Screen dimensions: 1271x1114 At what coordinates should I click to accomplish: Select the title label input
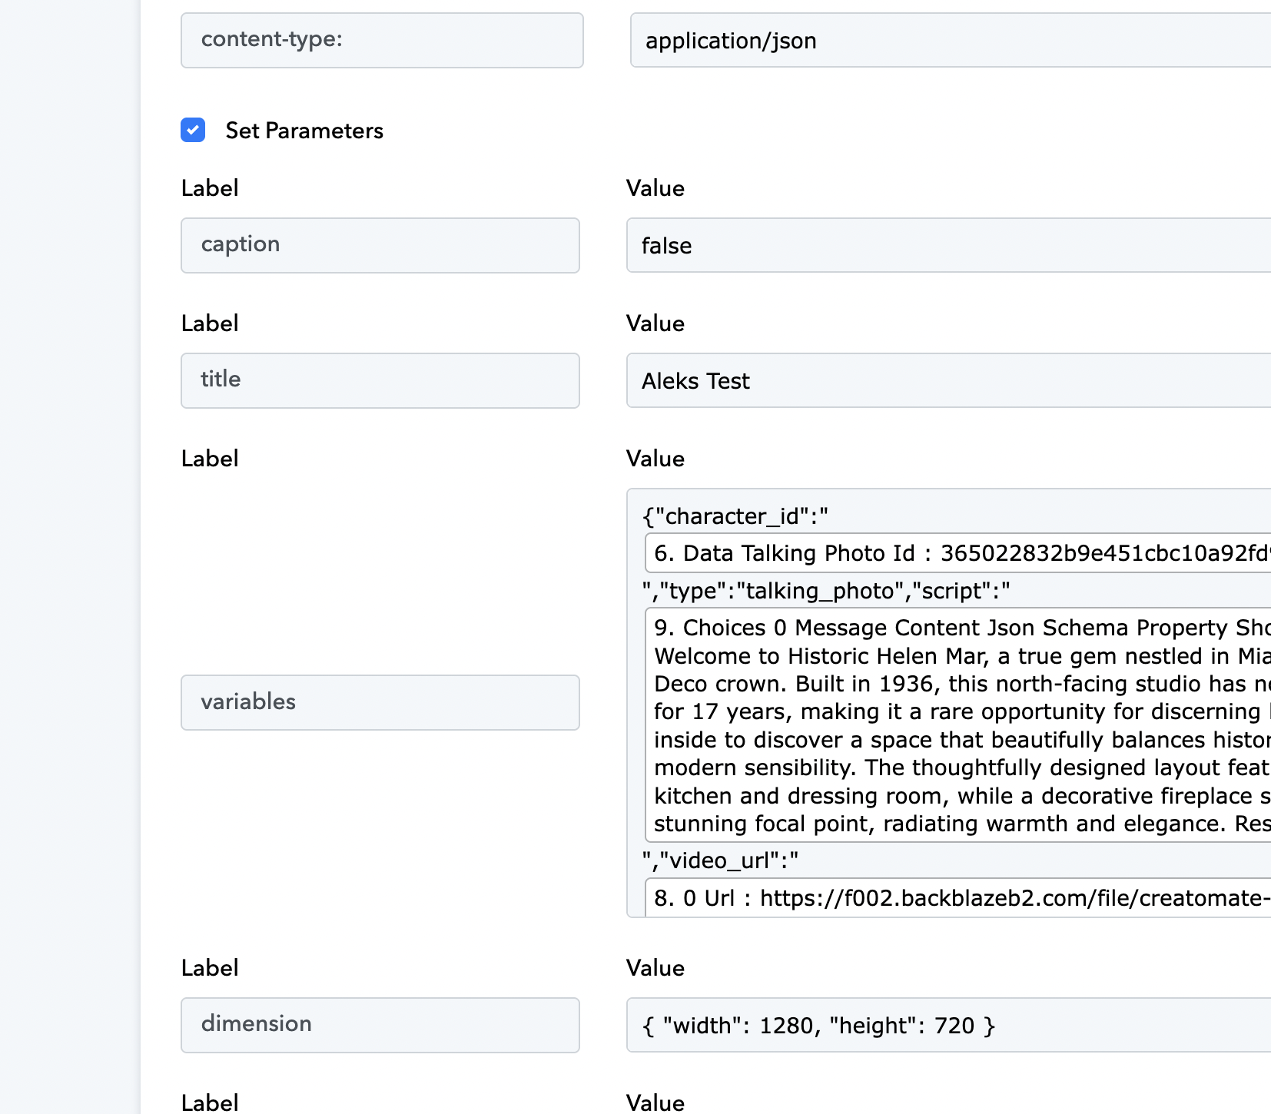click(x=380, y=380)
